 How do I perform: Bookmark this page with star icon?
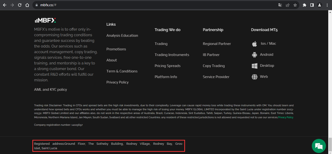[x=295, y=5]
